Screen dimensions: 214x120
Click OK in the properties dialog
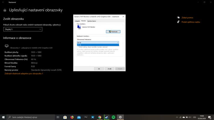click(x=99, y=69)
